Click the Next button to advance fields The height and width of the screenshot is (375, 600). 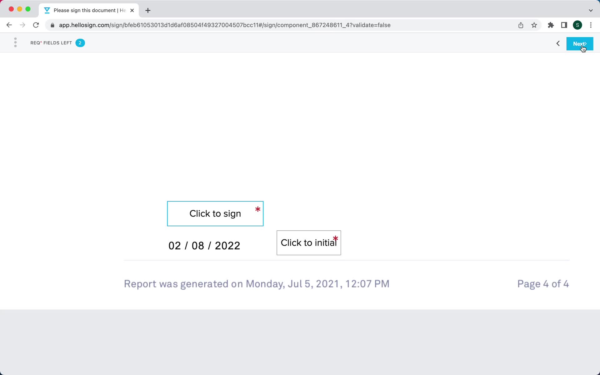coord(580,43)
